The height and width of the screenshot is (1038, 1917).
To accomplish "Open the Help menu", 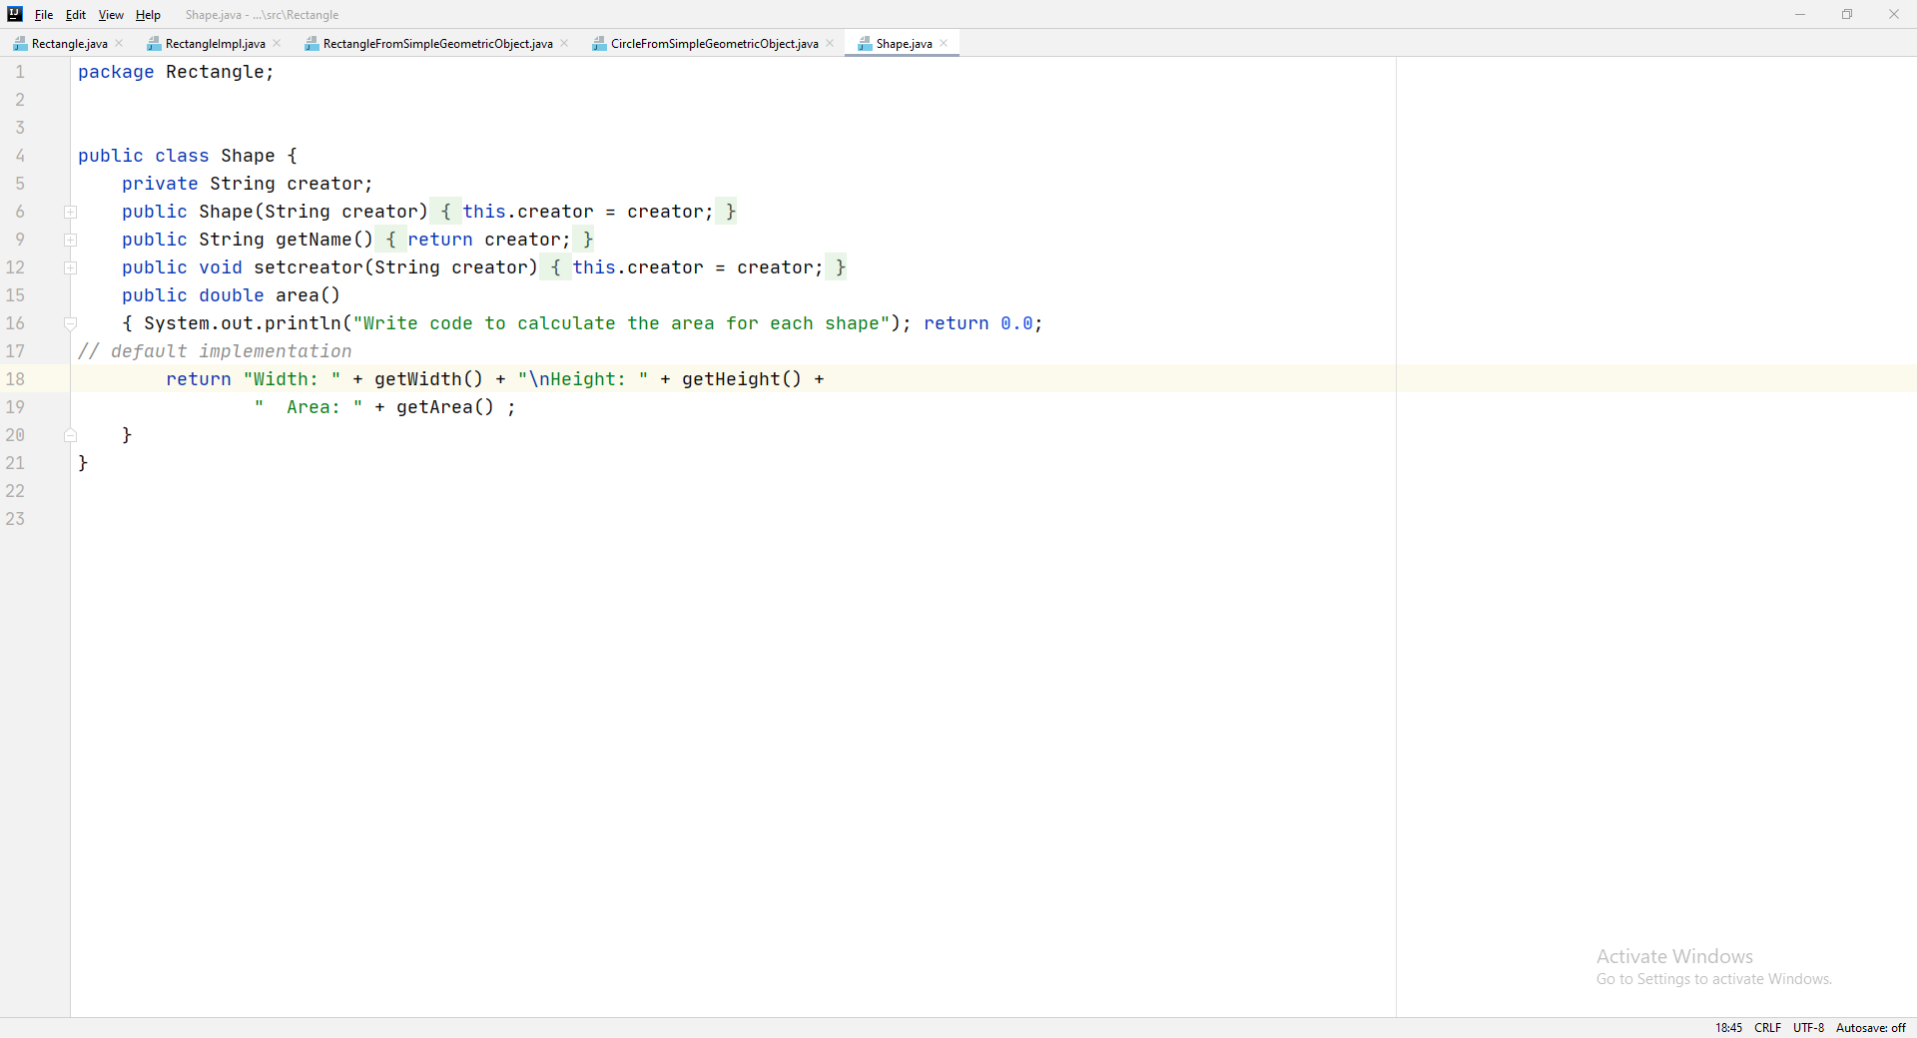I will pyautogui.click(x=147, y=14).
